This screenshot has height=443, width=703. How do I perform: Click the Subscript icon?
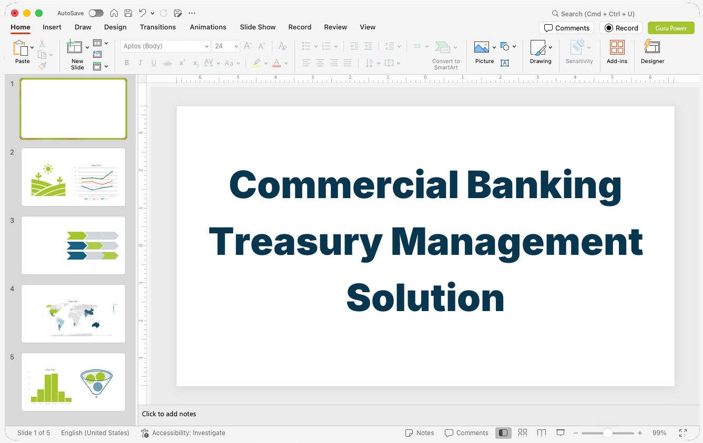[196, 63]
